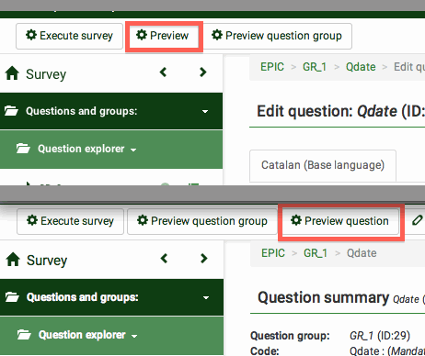Click Execute survey in the bottom screenshot
The image size is (425, 356).
point(70,221)
